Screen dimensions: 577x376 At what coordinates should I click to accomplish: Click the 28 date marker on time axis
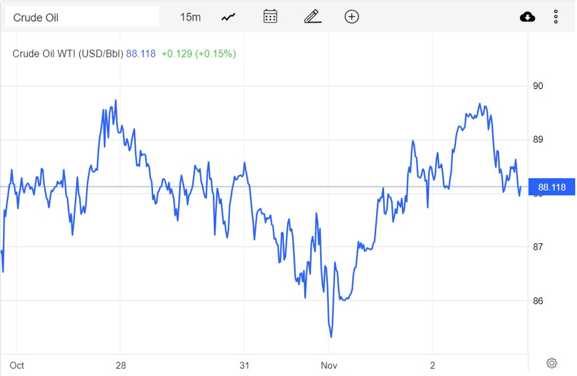[x=120, y=365]
